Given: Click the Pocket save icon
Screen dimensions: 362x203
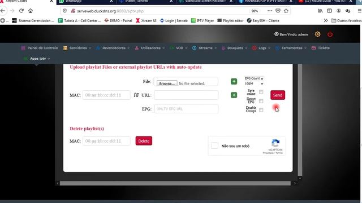Looking at the screenshot, I should 278,11.
